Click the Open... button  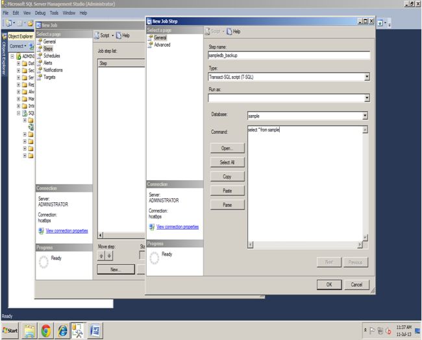pyautogui.click(x=227, y=148)
